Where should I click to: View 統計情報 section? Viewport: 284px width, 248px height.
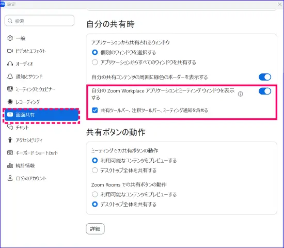[42, 165]
